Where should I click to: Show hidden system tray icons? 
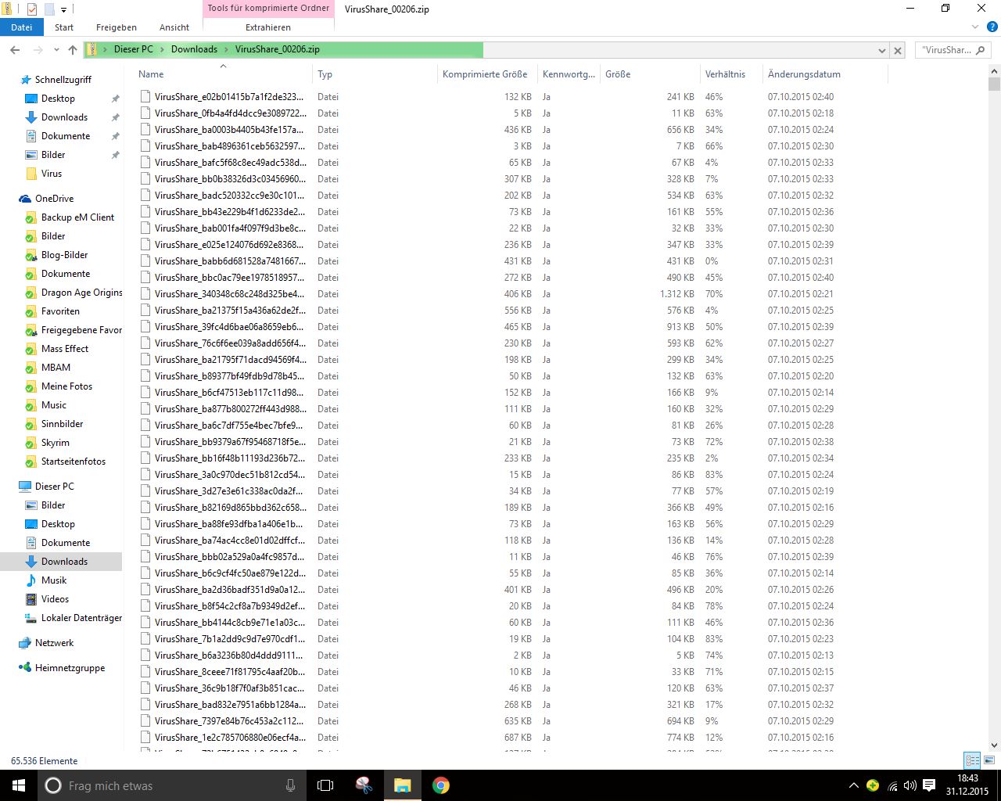853,785
